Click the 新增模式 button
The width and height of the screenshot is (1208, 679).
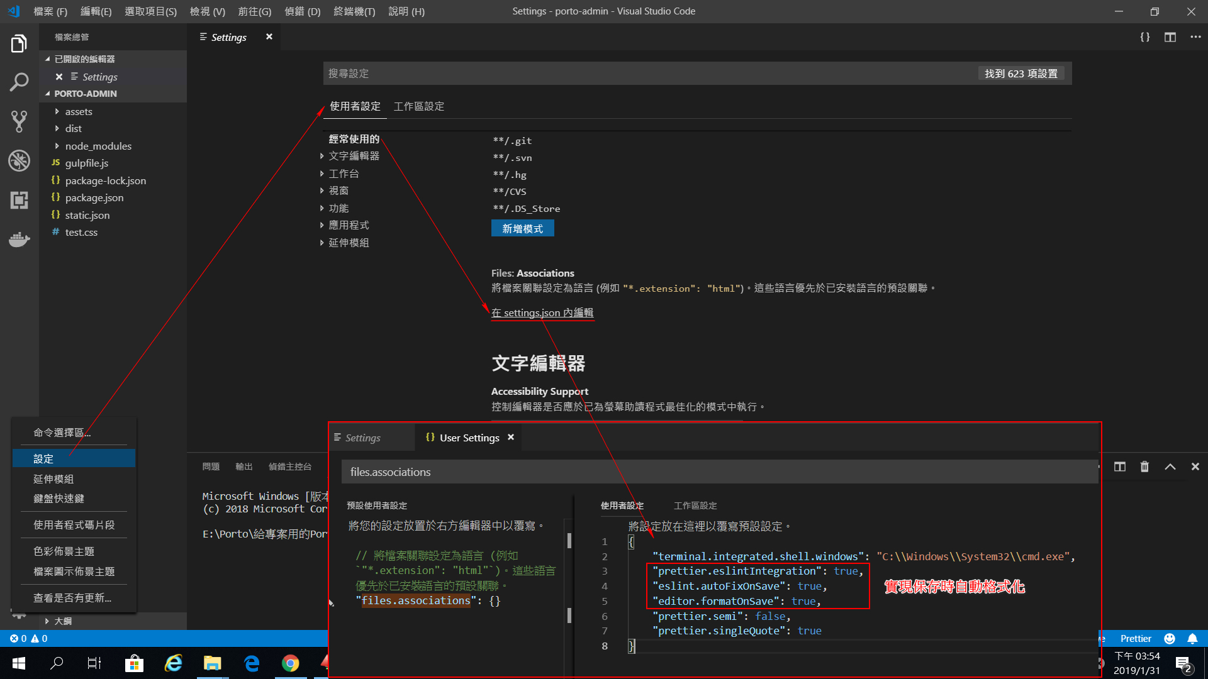522,228
